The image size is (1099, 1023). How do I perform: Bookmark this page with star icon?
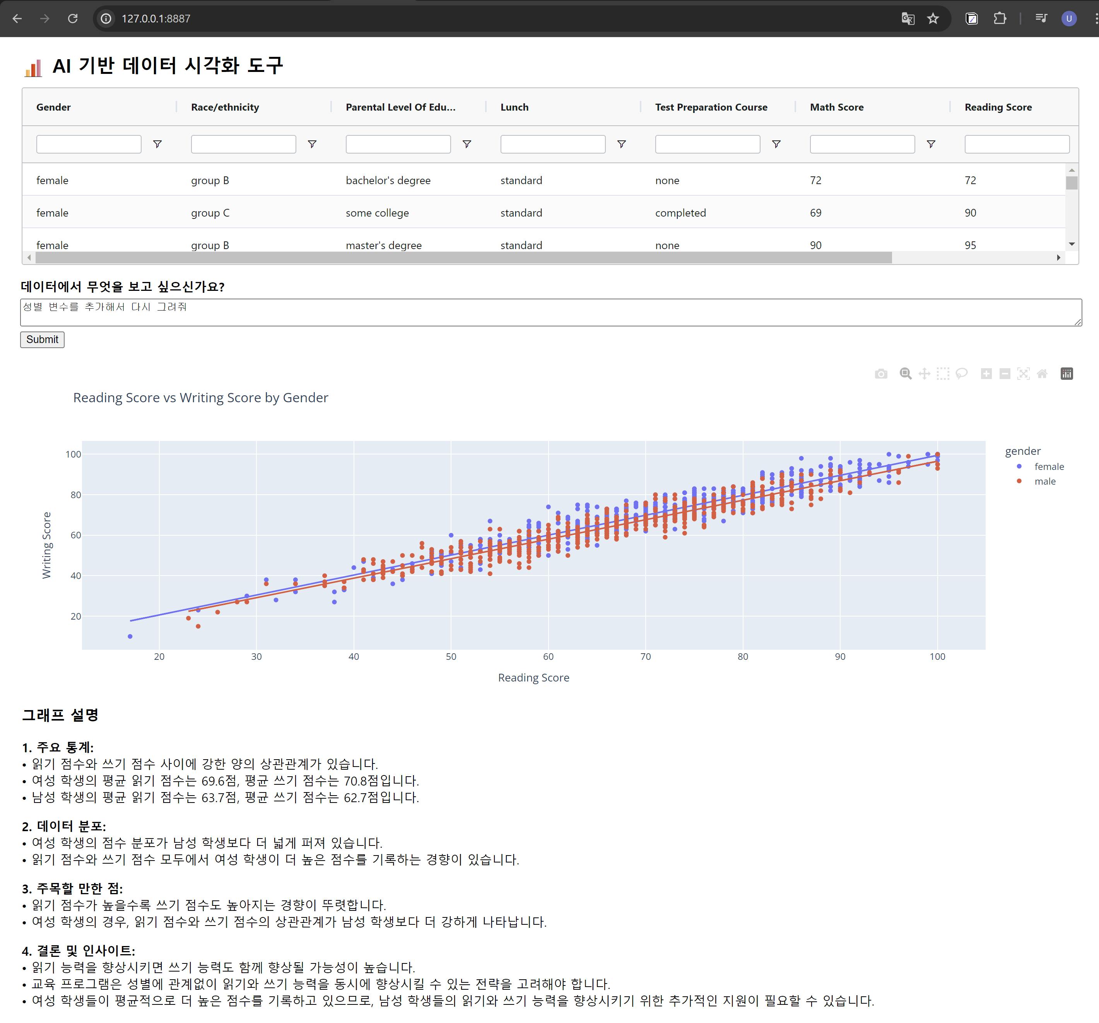[933, 19]
